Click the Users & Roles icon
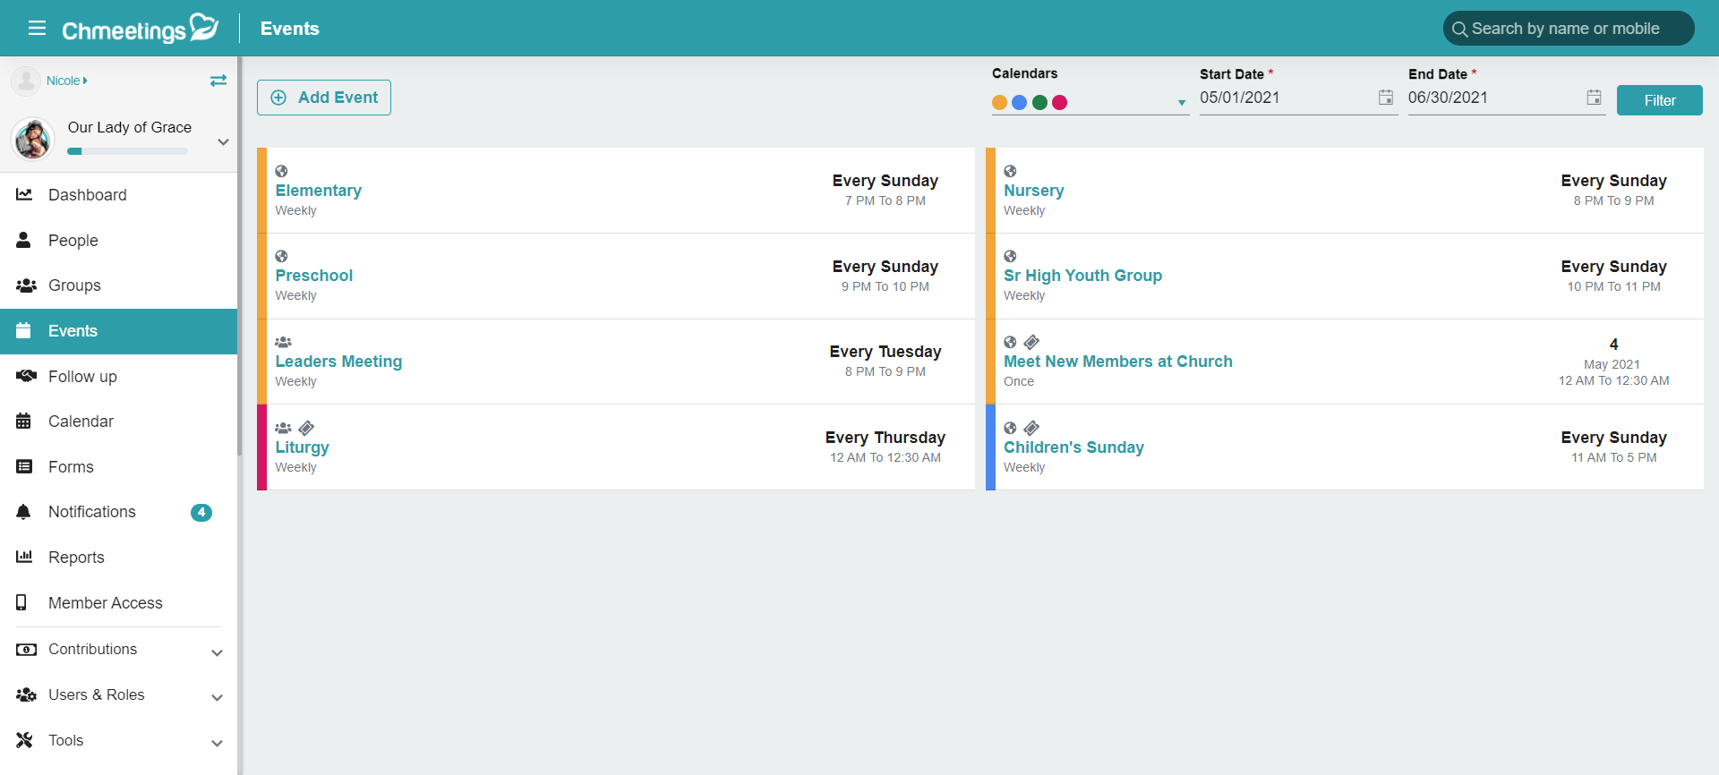The width and height of the screenshot is (1719, 775). (26, 694)
